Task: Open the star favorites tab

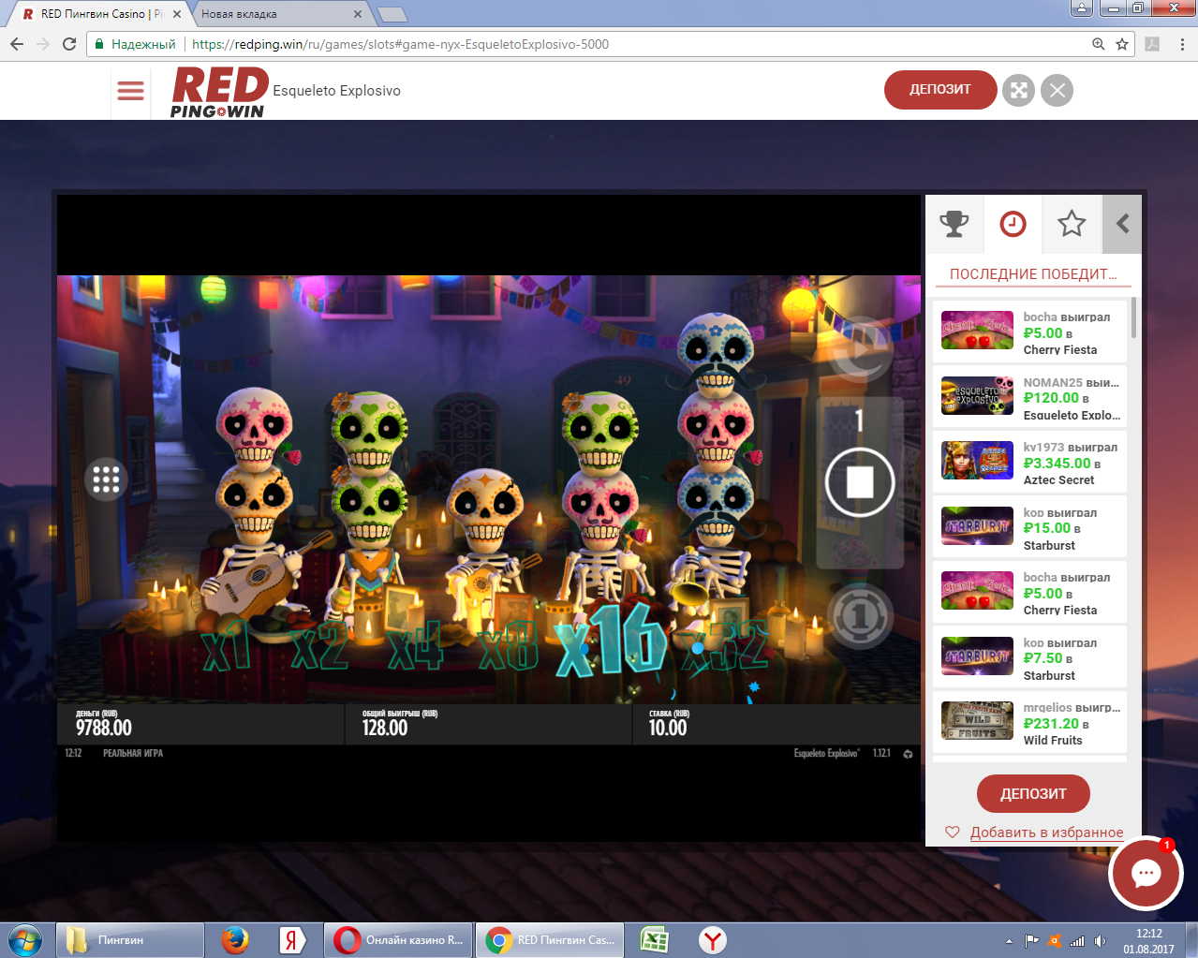Action: (x=1072, y=224)
